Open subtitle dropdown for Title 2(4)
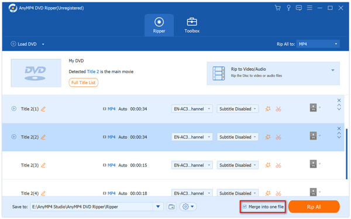The image size is (351, 219). 238,193
